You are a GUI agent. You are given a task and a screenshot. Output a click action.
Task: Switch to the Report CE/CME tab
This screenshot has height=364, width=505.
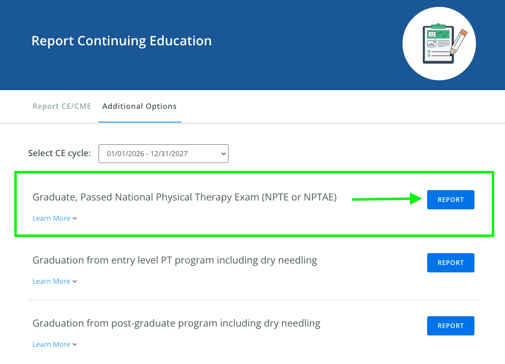(x=62, y=106)
